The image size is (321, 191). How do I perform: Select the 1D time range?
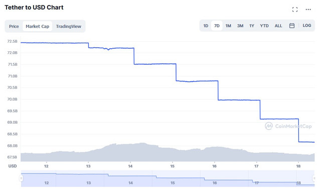point(206,26)
